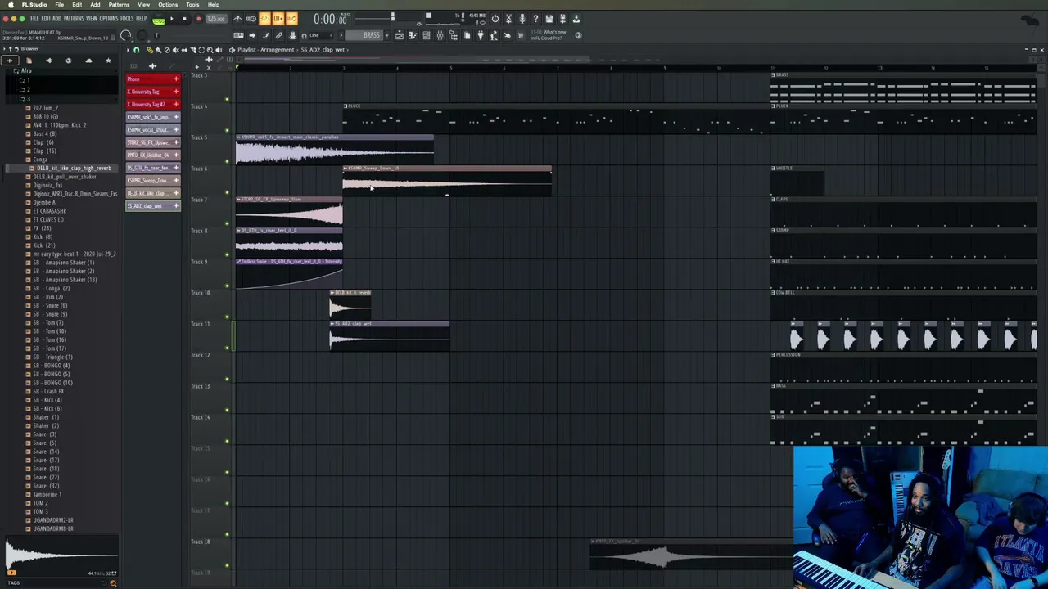The image size is (1048, 589).
Task: Click the speaker sounds tab in Browser
Action: coord(48,61)
